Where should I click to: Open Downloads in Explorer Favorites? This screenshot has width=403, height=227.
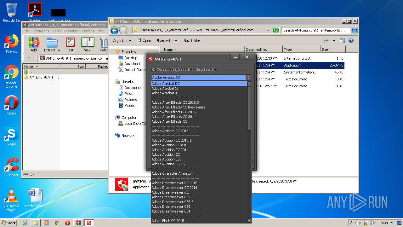(130, 64)
